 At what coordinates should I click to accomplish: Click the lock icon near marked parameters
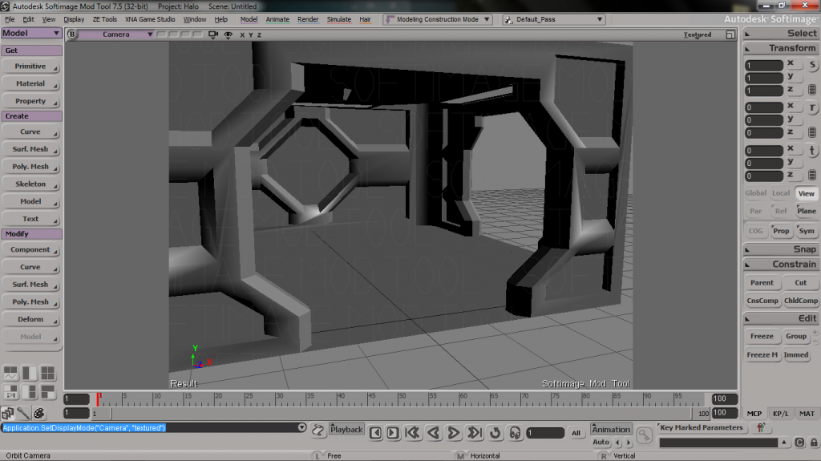tap(814, 443)
